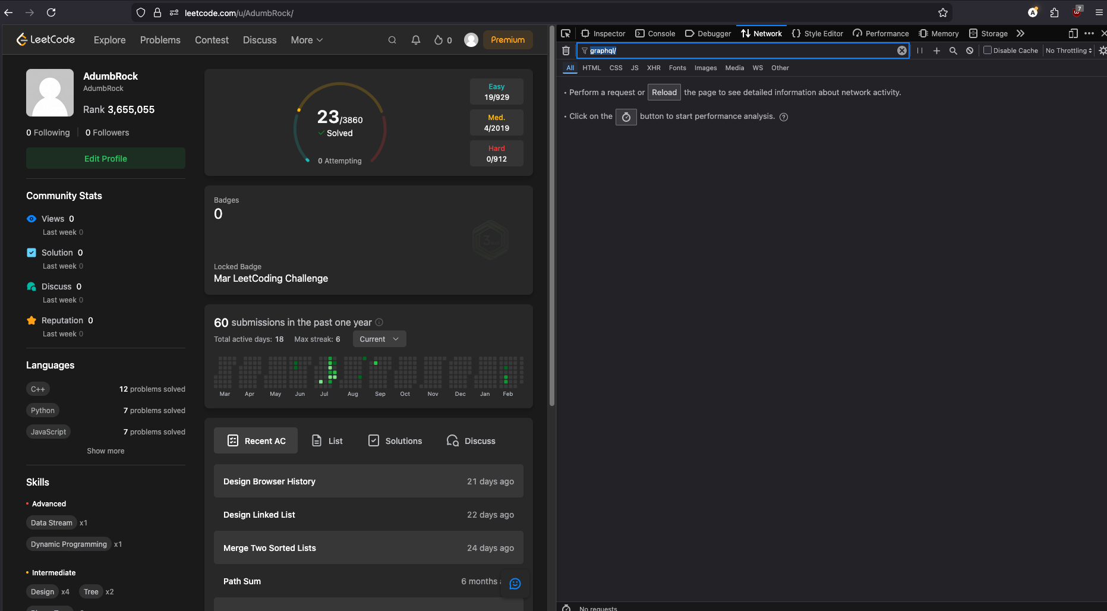Image resolution: width=1107 pixels, height=611 pixels.
Task: Switch to the Storage tab
Action: pos(989,33)
